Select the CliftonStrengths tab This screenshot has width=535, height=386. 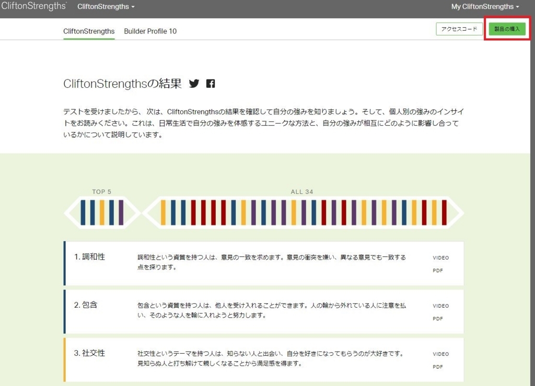[89, 31]
